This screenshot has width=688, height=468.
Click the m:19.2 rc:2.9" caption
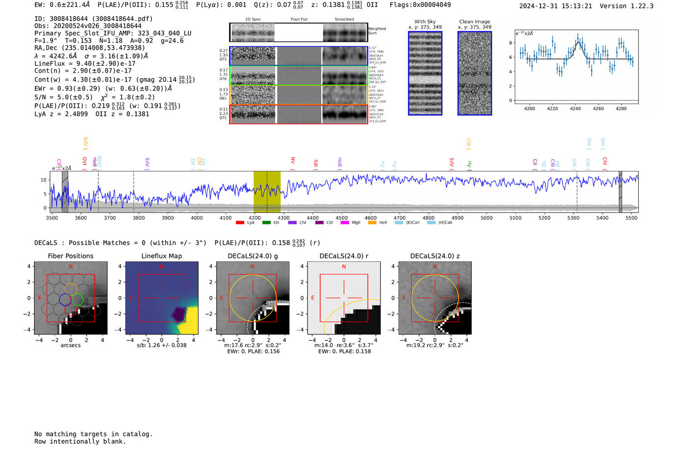pyautogui.click(x=435, y=345)
